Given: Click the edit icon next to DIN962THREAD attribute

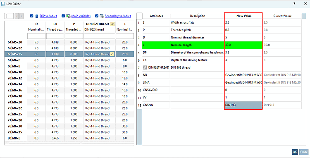Looking at the screenshot, I should [145, 68].
